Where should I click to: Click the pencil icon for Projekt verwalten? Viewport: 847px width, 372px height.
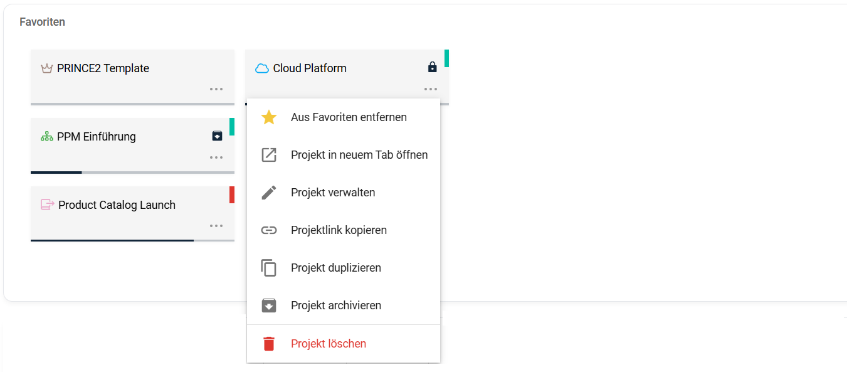tap(269, 193)
